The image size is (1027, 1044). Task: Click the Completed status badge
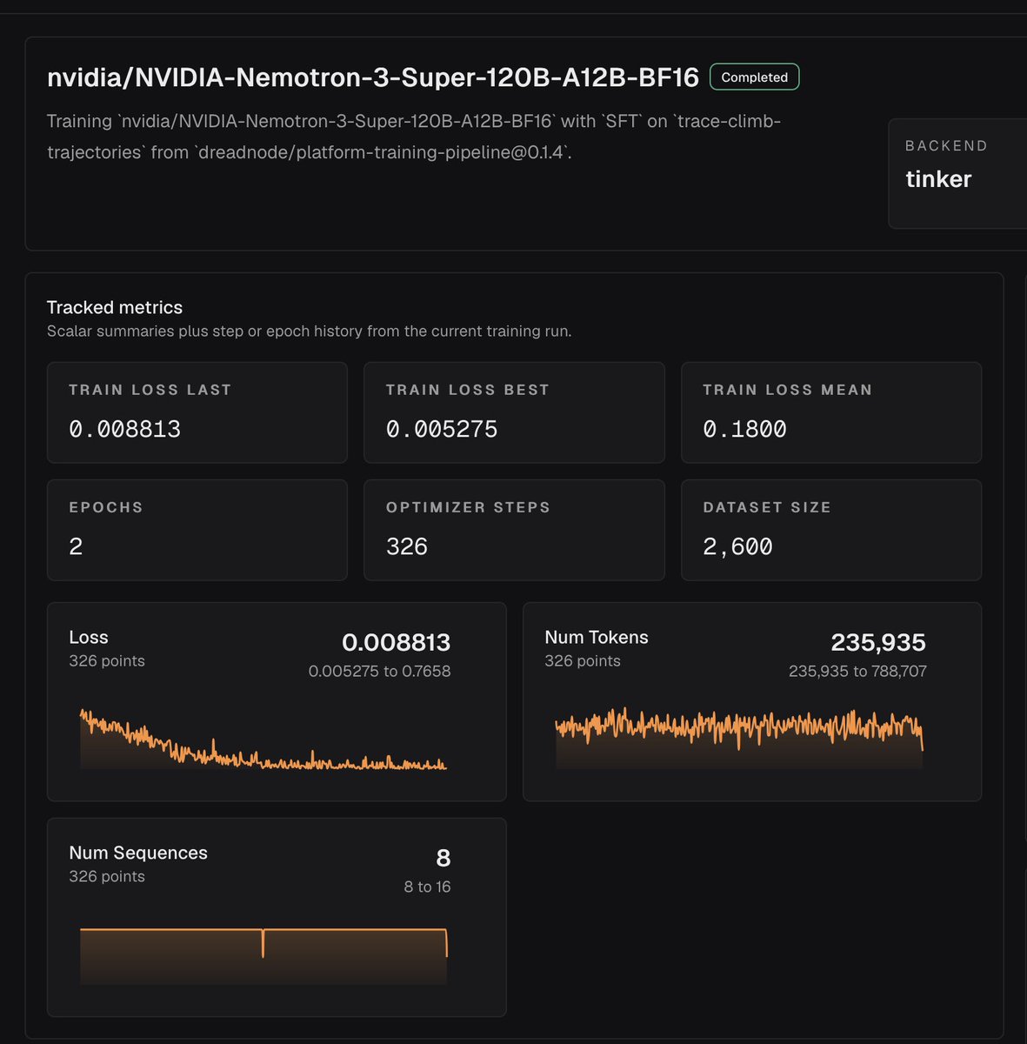coord(754,77)
